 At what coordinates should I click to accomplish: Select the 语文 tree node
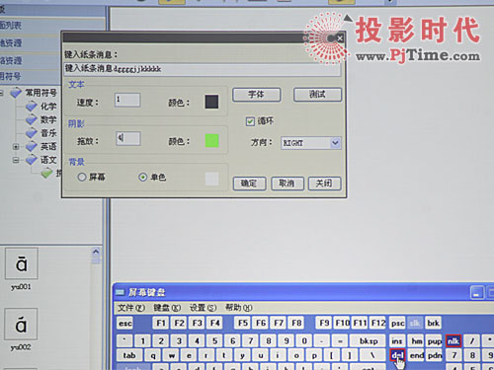pos(48,160)
